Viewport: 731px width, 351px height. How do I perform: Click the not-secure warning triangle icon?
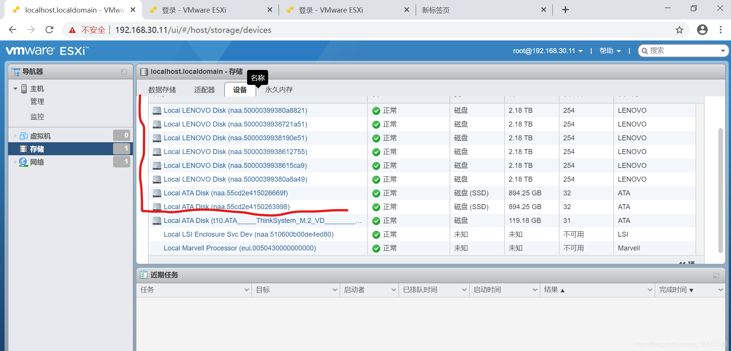pyautogui.click(x=72, y=30)
